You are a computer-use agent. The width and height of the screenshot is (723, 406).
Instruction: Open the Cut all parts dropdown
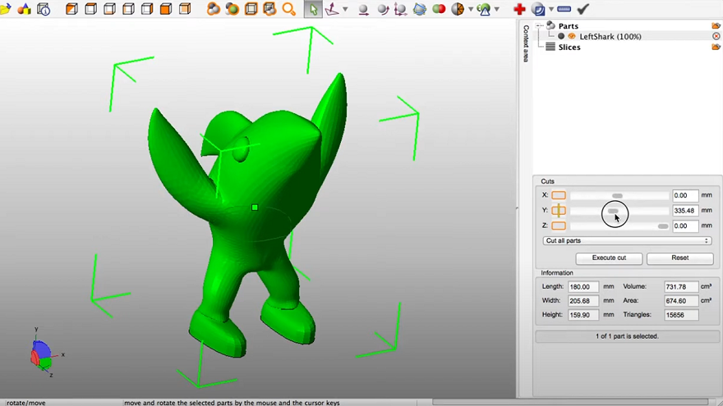click(x=627, y=241)
